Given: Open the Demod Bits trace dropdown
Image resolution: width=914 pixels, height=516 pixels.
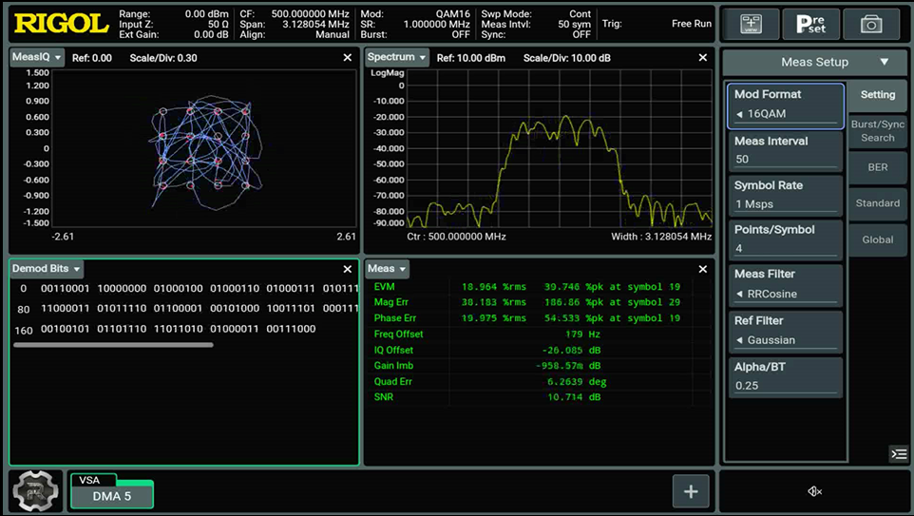Looking at the screenshot, I should (x=46, y=269).
